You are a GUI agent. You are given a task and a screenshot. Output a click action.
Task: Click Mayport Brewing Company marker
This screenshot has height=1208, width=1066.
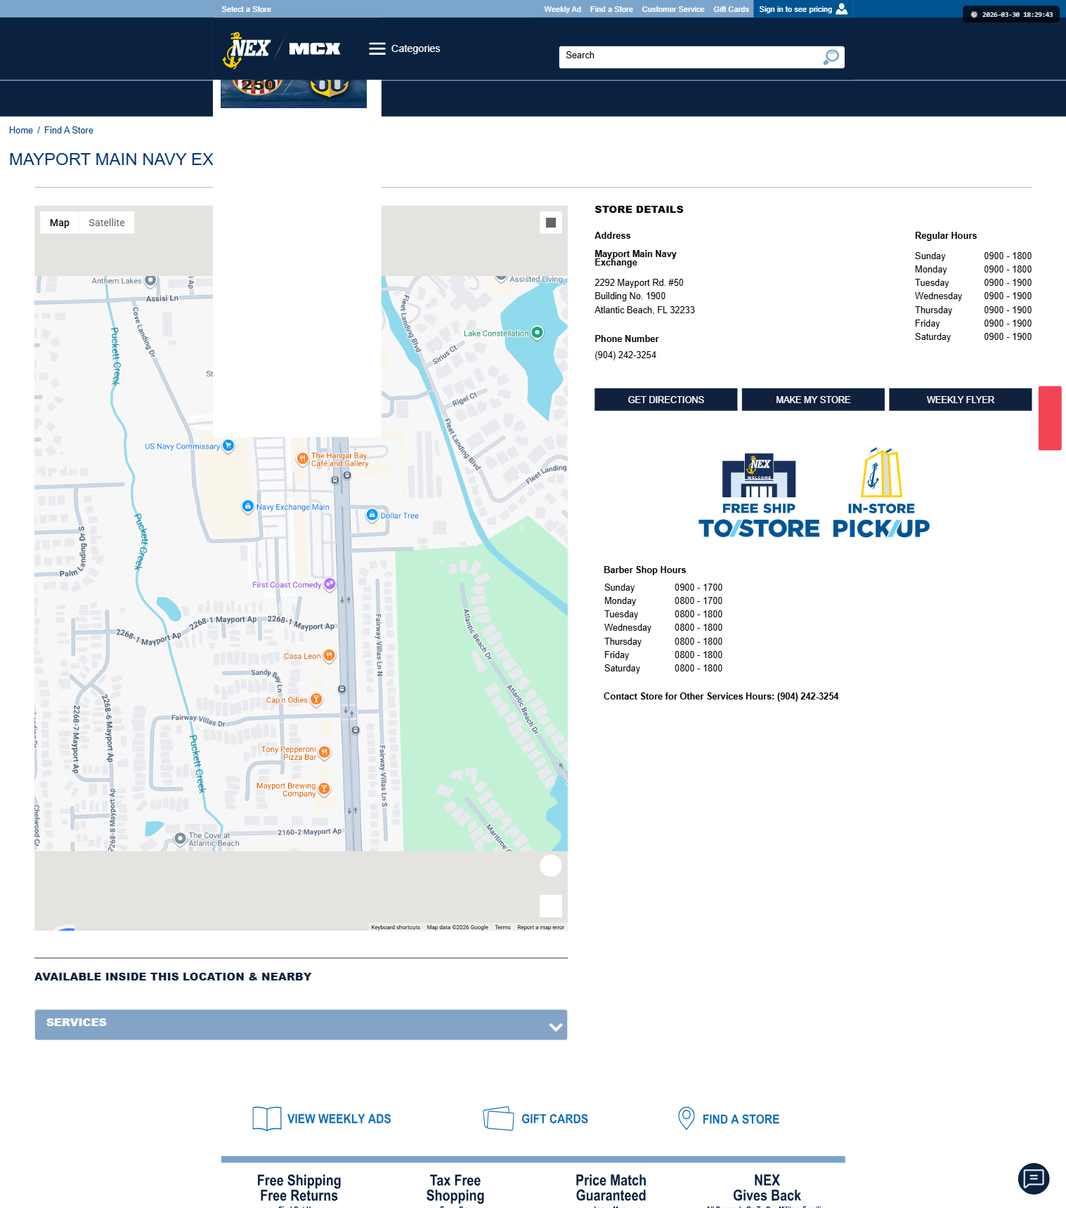(324, 789)
